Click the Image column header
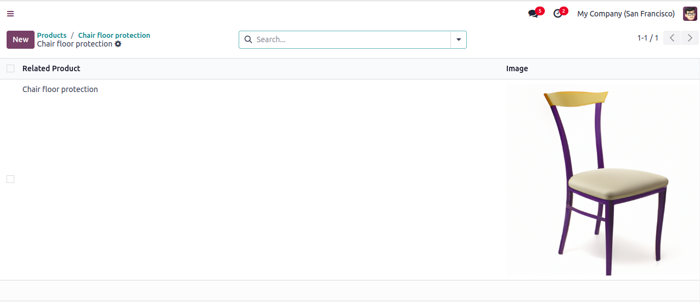The image size is (700, 304). click(x=517, y=68)
